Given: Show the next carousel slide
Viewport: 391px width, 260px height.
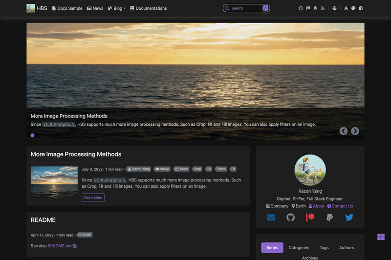Looking at the screenshot, I should [355, 131].
